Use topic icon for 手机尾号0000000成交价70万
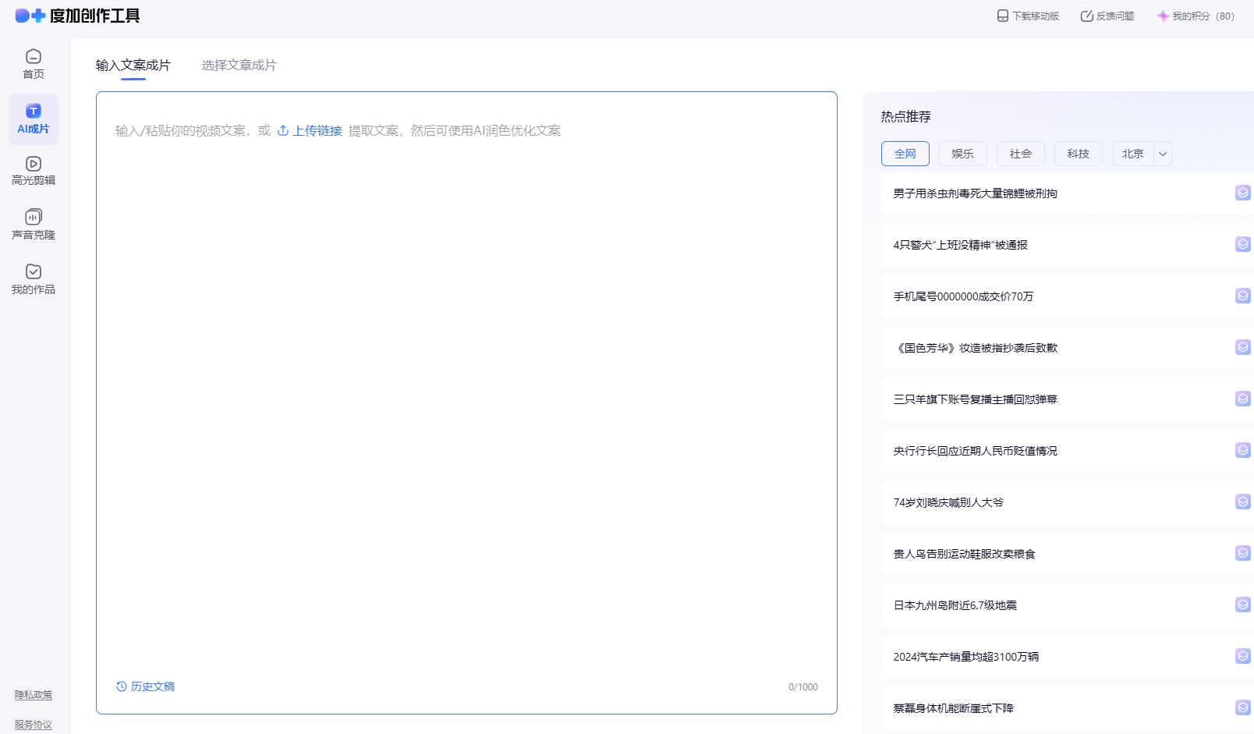 (1243, 296)
